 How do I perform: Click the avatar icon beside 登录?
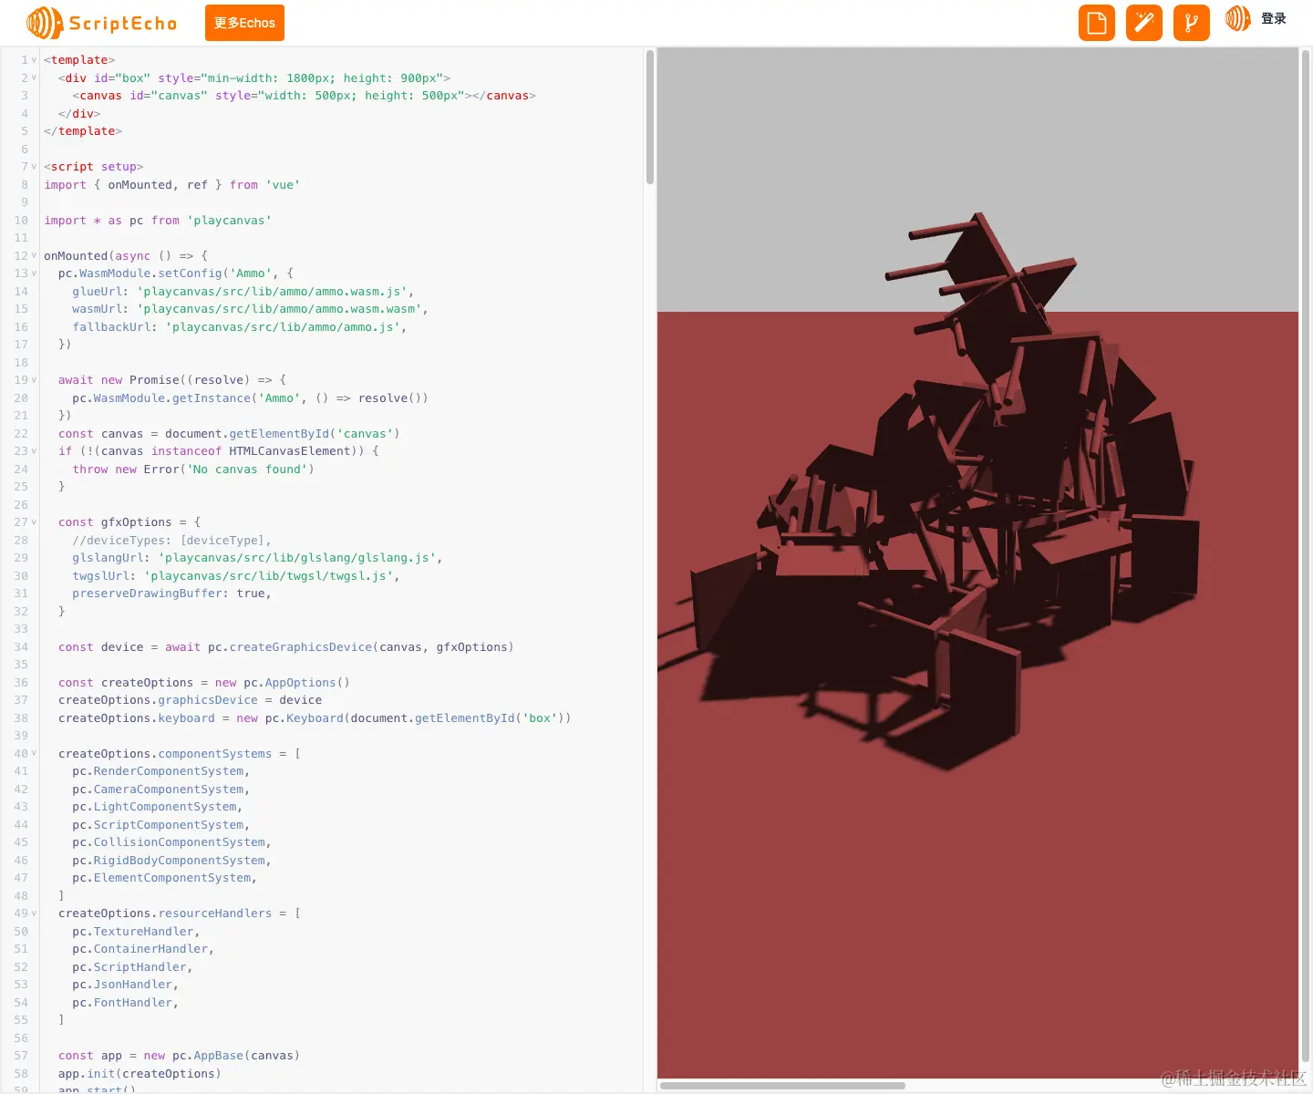click(x=1238, y=18)
